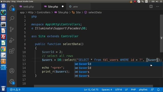Click the Http breadcrumb
The image size is (163, 92).
tap(31, 13)
